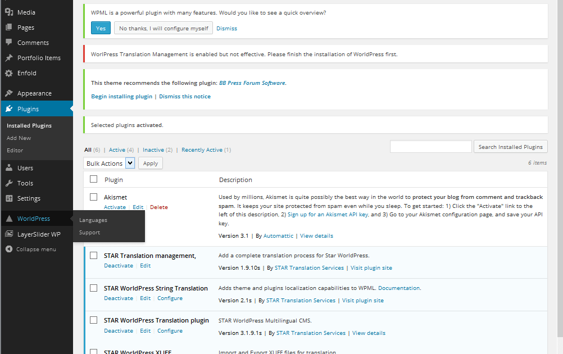The image size is (563, 354).
Task: Click the Search Installed Plugins button
Action: coord(511,147)
